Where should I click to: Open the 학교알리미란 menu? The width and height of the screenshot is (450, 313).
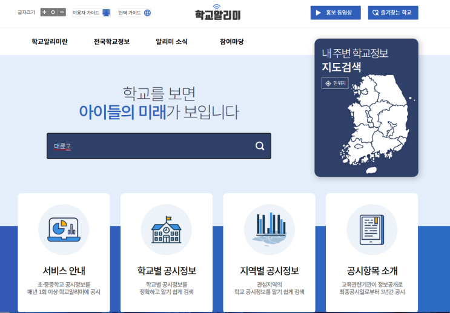(50, 42)
